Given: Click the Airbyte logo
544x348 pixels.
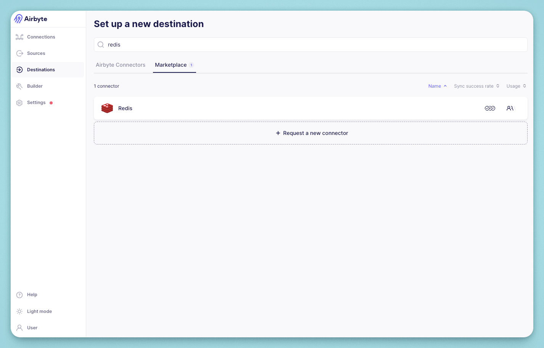Looking at the screenshot, I should coord(31,19).
